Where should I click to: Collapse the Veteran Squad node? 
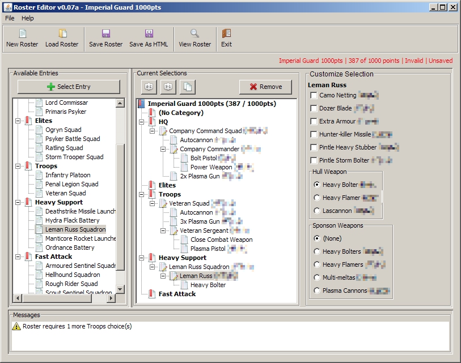click(x=153, y=203)
